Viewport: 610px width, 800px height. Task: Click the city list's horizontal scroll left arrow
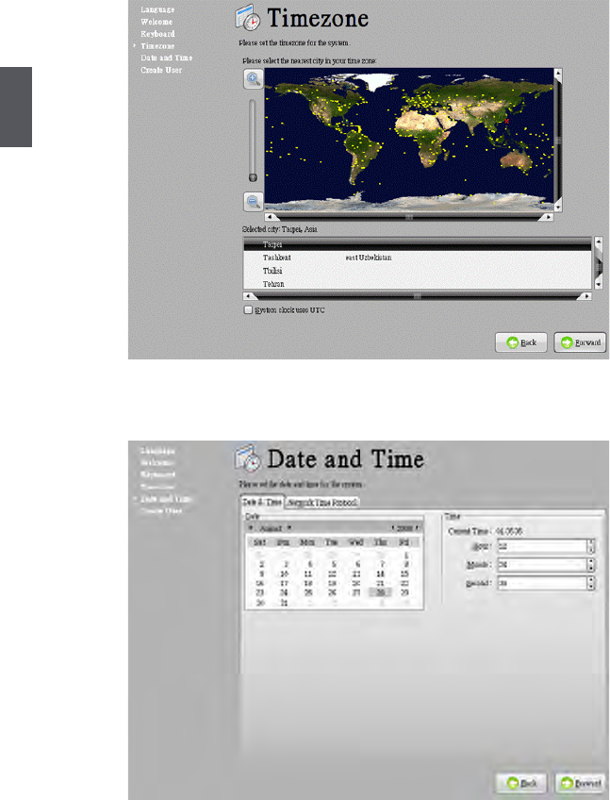[248, 296]
